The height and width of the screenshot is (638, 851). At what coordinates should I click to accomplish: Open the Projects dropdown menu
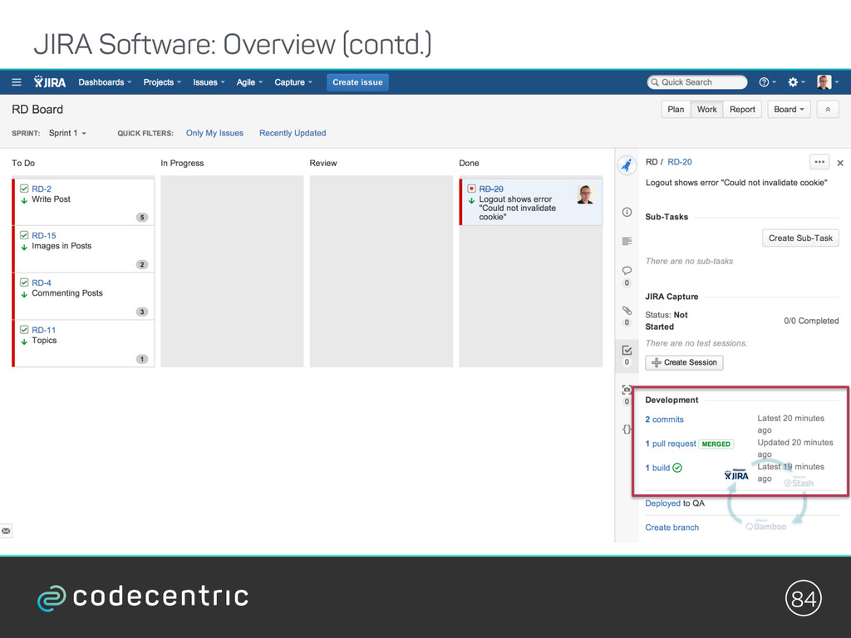162,82
